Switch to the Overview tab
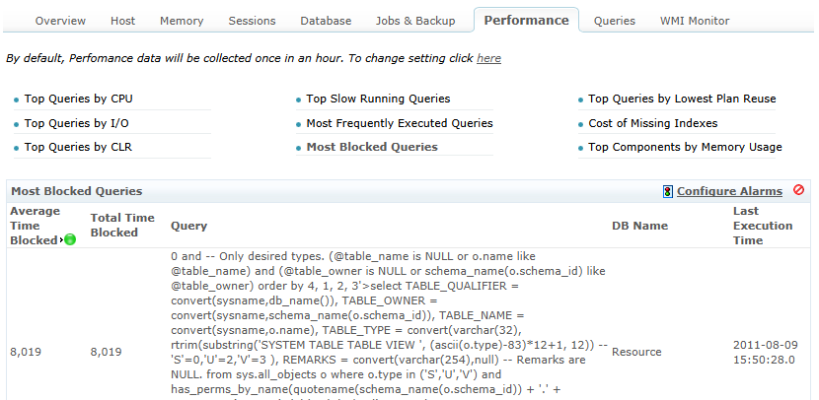 click(x=60, y=21)
